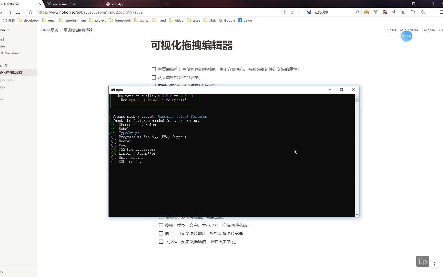This screenshot has height=277, width=443.
Task: Open the workspace switcher chevron in the sidebar
Action: (x=8, y=30)
